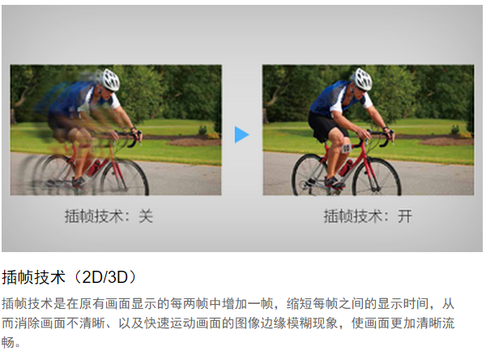Click the paragraph line starting '插帧技术是在原有画面'
This screenshot has height=351, width=486.
point(228,303)
